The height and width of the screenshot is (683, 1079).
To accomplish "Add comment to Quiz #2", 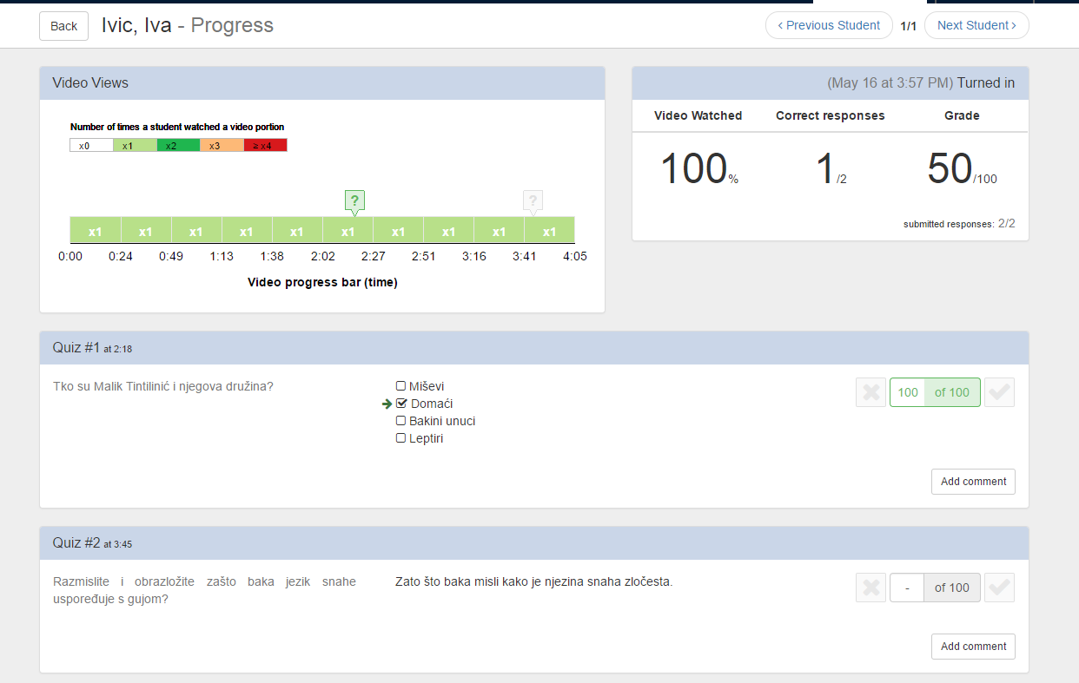I will coord(973,647).
